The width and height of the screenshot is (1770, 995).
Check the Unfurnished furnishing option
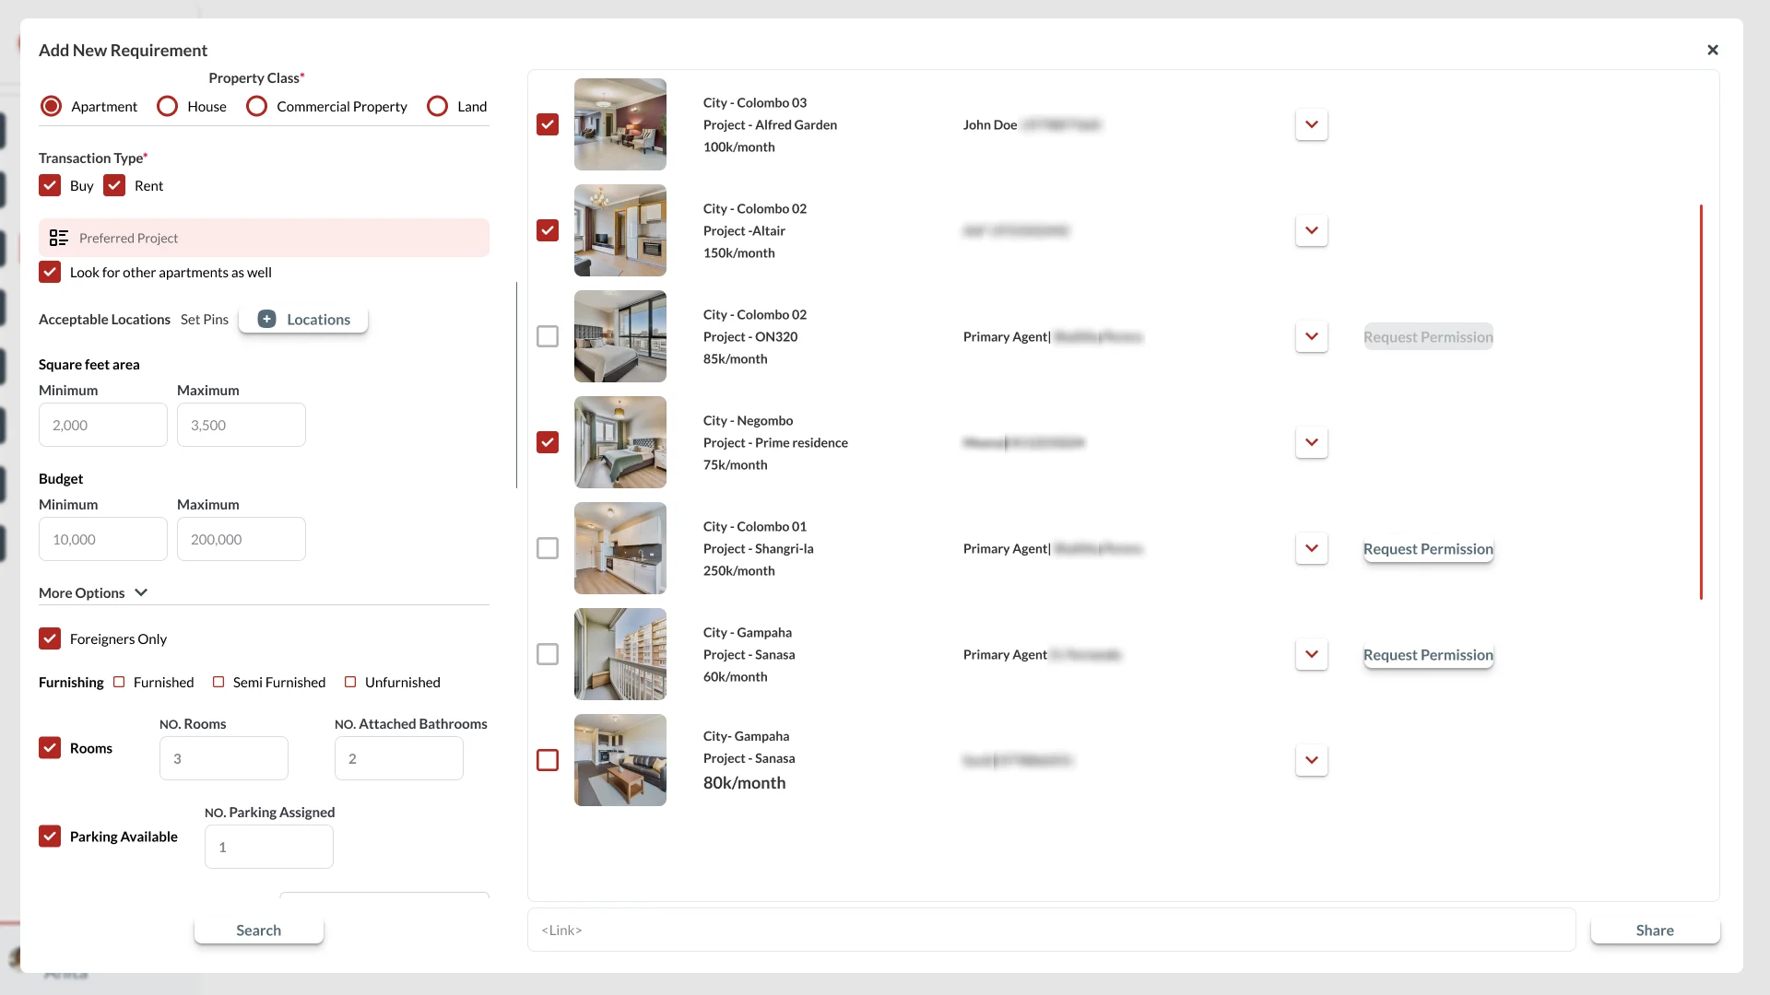[350, 682]
